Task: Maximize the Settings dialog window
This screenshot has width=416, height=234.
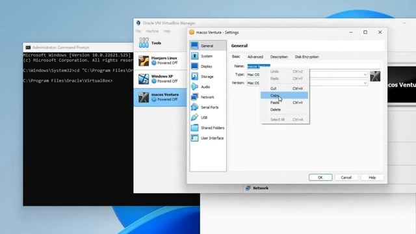Action: coord(365,32)
